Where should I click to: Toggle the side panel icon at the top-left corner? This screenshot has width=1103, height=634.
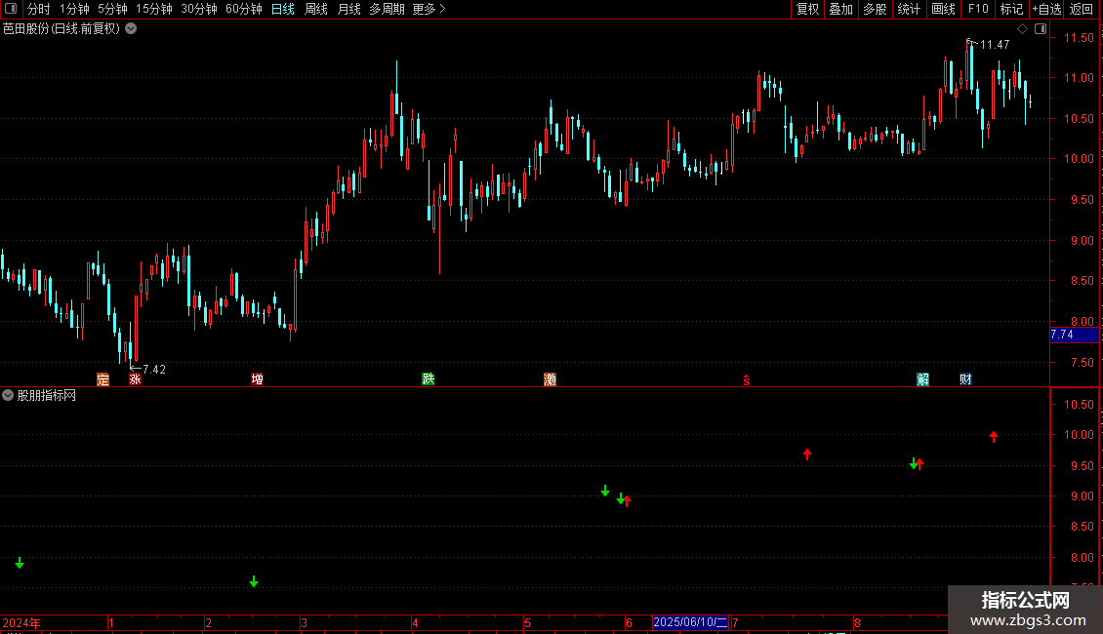pos(11,9)
